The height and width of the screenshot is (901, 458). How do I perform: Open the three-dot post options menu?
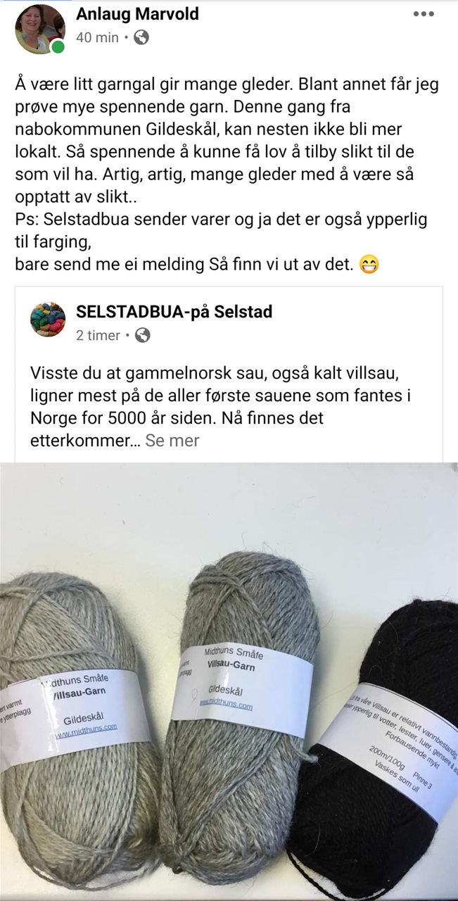(x=423, y=15)
